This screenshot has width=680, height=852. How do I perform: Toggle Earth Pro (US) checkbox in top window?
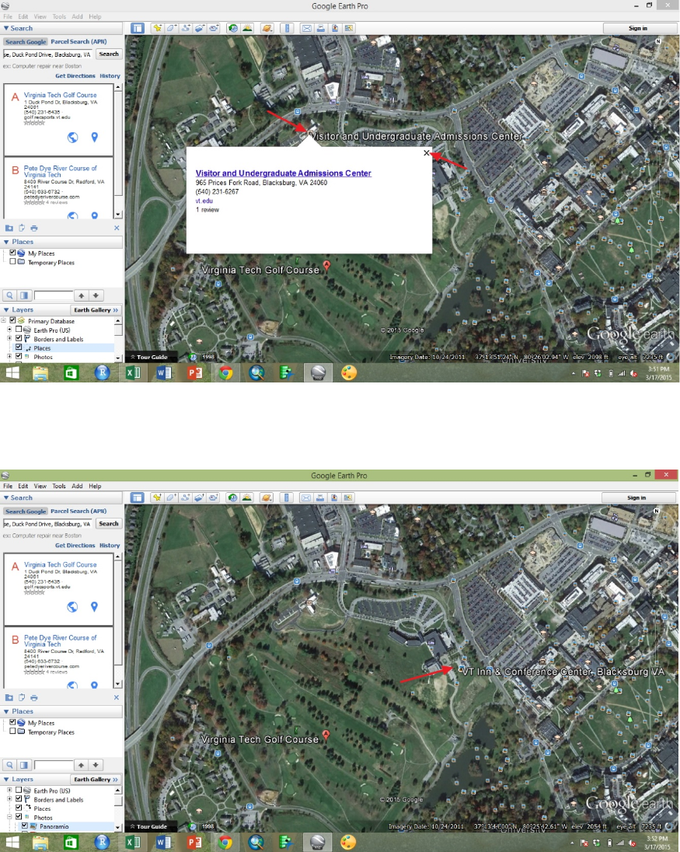pos(19,330)
